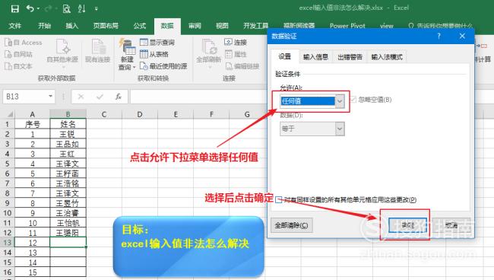Image resolution: width=494 pixels, height=280 pixels.
Task: Click the confirm checkmark in formula bar
Action: click(x=100, y=97)
